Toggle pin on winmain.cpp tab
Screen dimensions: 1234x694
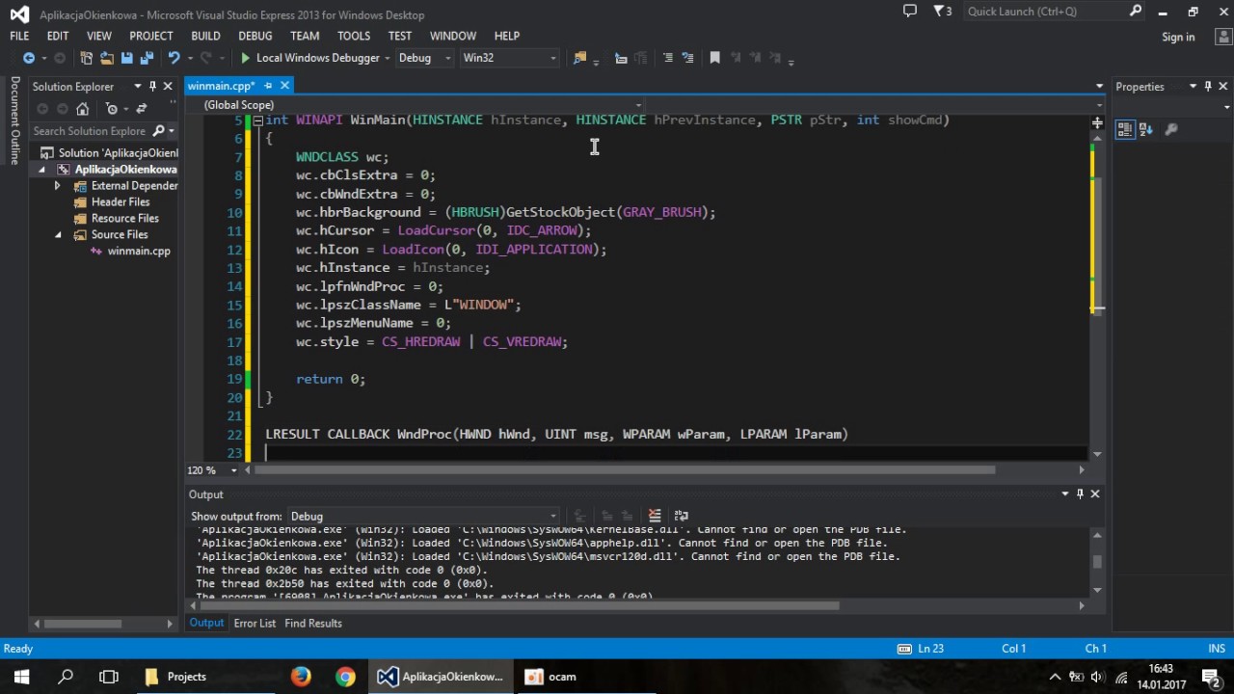[x=267, y=86]
